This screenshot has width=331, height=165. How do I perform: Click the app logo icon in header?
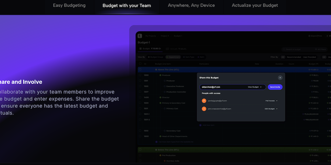pyautogui.click(x=140, y=36)
